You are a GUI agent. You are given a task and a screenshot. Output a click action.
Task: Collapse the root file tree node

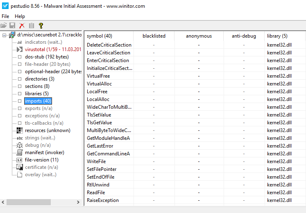pyautogui.click(x=4, y=35)
